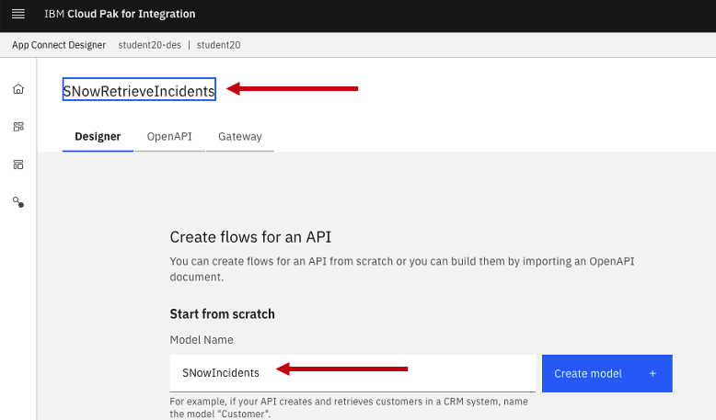Open the Gateway tab
This screenshot has width=716, height=420.
click(x=239, y=136)
